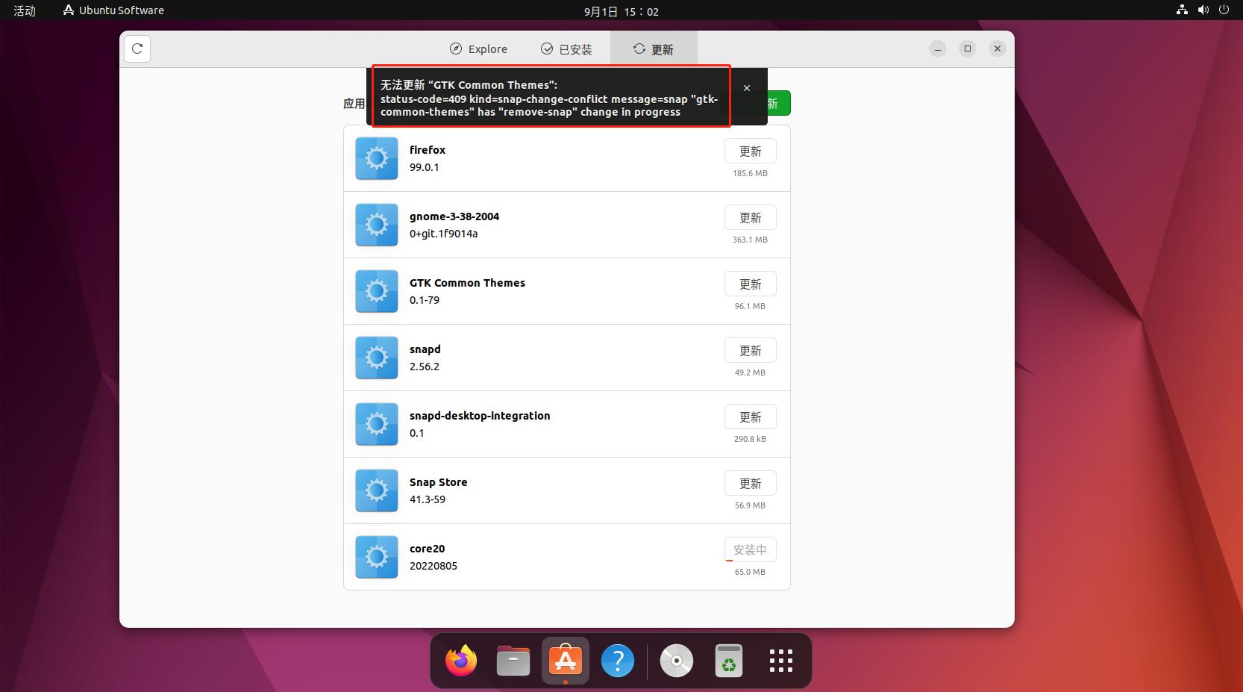The image size is (1243, 692).
Task: Update firefox with its 更新 button
Action: point(750,152)
